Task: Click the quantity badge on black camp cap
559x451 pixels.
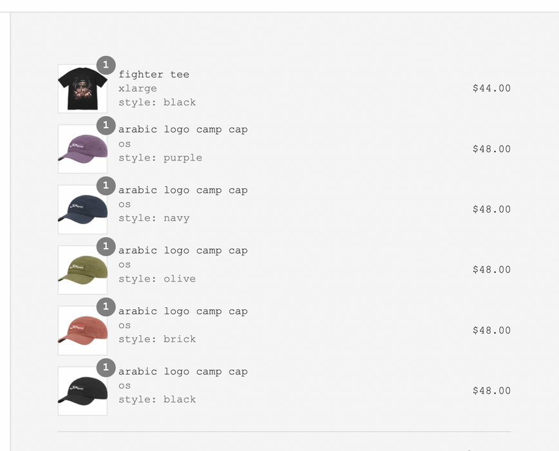Action: pos(106,367)
